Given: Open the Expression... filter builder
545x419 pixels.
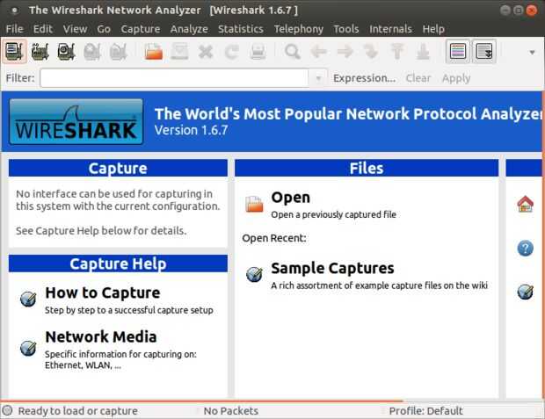Looking at the screenshot, I should coord(364,78).
